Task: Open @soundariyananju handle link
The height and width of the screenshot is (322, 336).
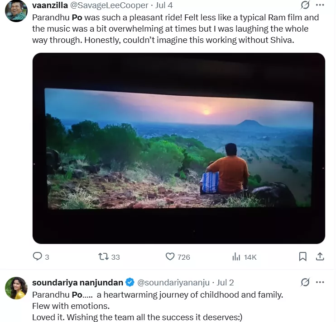Action: [x=173, y=283]
